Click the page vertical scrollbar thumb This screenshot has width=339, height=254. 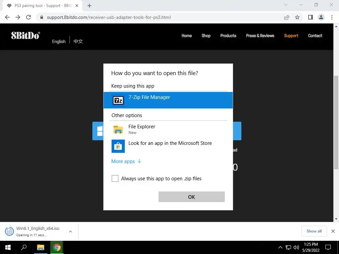336,122
